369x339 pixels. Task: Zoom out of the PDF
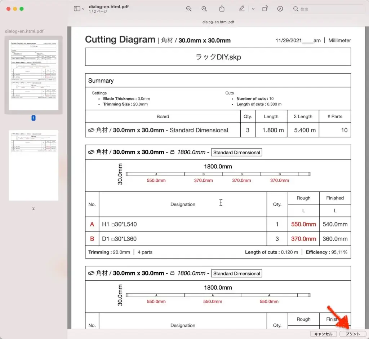(x=189, y=9)
